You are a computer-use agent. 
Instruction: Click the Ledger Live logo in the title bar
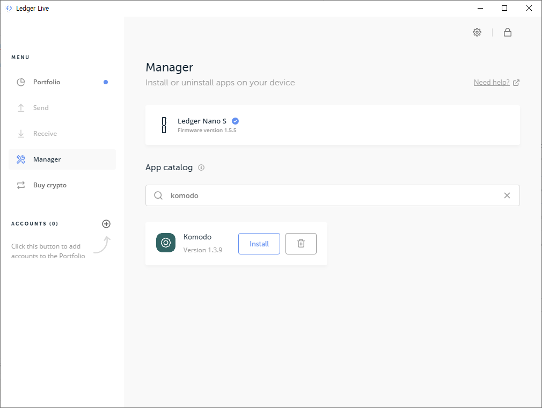click(x=9, y=8)
